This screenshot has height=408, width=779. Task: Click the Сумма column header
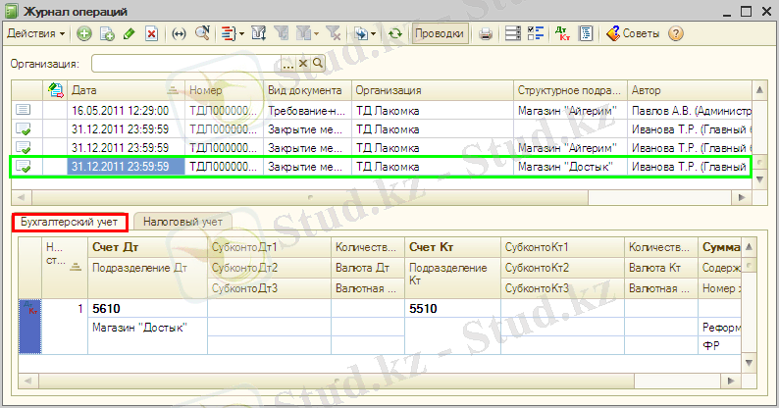tap(720, 247)
